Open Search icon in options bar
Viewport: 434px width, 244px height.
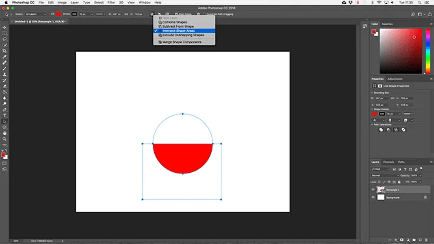click(x=413, y=14)
